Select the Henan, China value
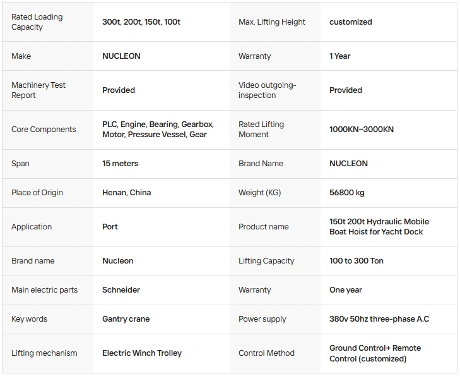Image resolution: width=460 pixels, height=376 pixels. [x=126, y=192]
